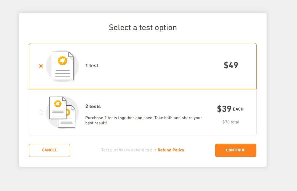Click the "Test purchases adhere to our" text
This screenshot has width=297, height=191.
click(x=129, y=150)
